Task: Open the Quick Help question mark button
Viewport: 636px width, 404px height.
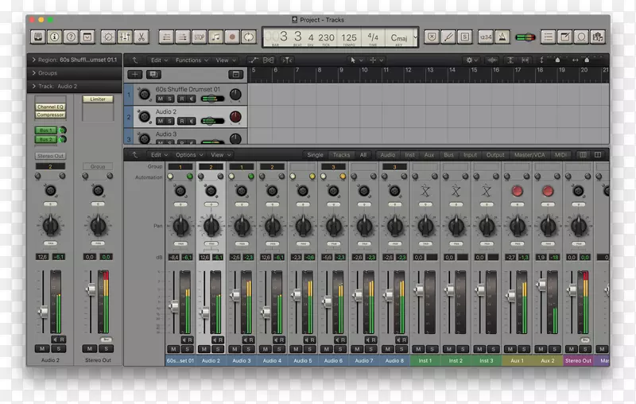Action: 71,37
